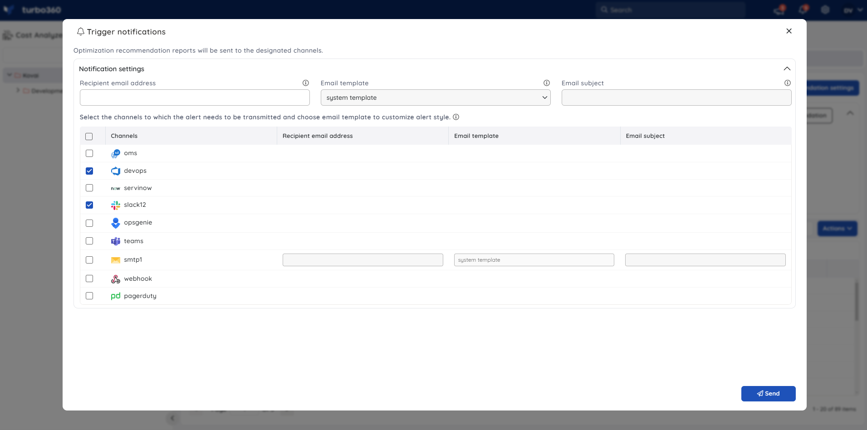Screen dimensions: 867x430
Task: Click the webhook channel name
Action: click(x=138, y=279)
